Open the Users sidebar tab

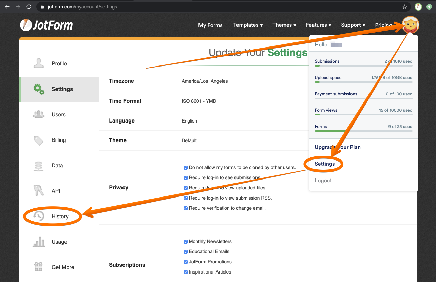pos(59,114)
